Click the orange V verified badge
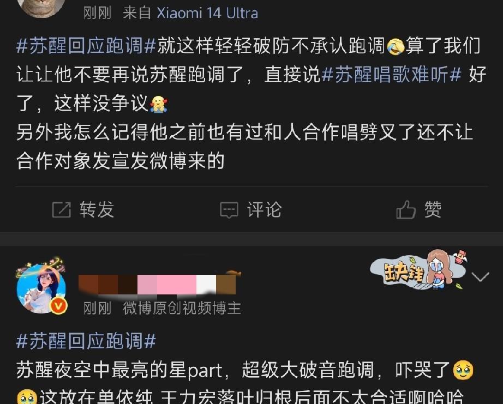This screenshot has height=404, width=503. (58, 306)
